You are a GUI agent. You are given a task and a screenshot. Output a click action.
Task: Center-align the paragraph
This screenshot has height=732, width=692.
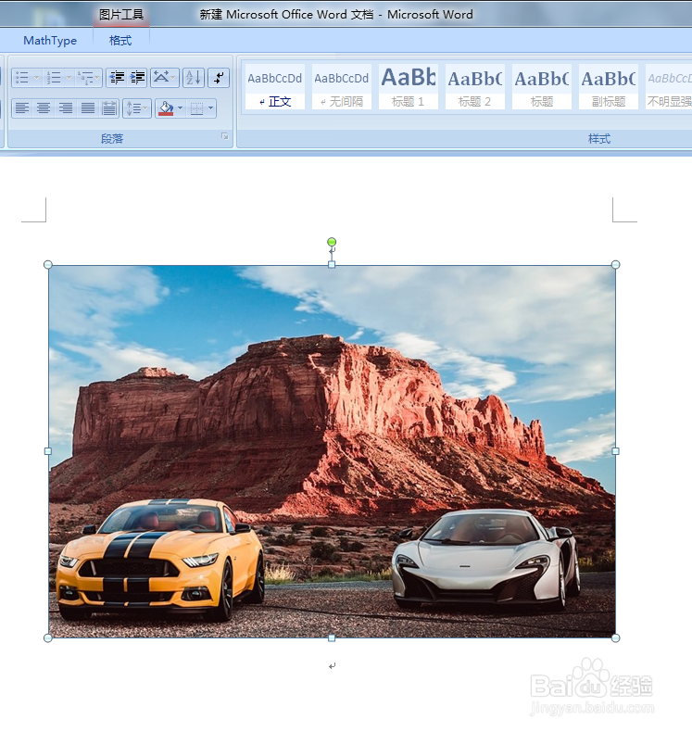point(44,108)
